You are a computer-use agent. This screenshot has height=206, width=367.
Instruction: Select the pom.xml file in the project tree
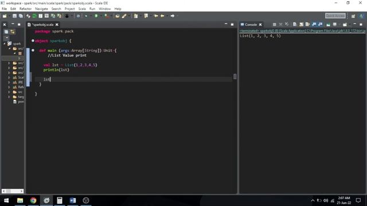click(x=18, y=102)
